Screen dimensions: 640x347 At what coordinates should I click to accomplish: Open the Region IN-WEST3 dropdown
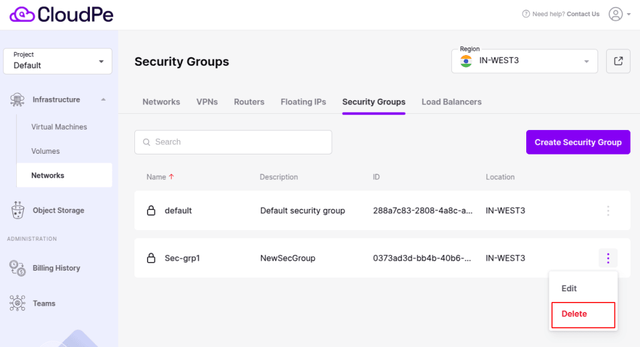coord(524,61)
